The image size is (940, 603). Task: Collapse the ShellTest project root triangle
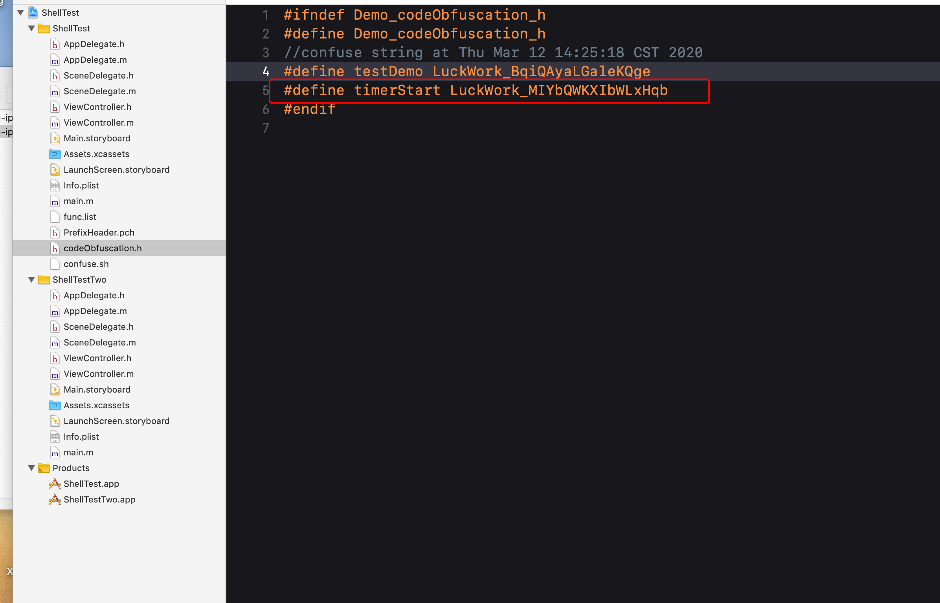click(x=20, y=13)
